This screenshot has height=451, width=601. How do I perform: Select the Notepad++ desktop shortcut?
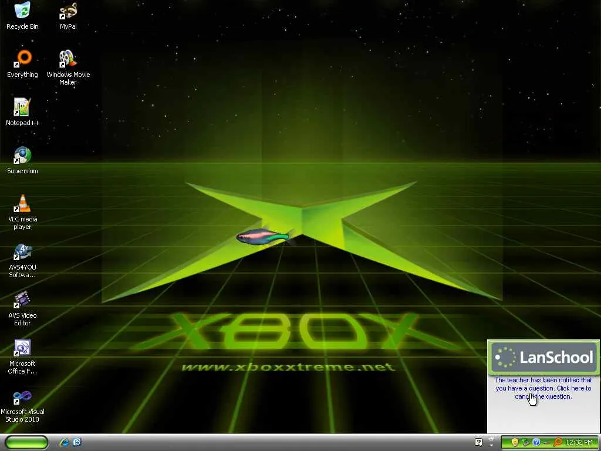[x=22, y=112]
